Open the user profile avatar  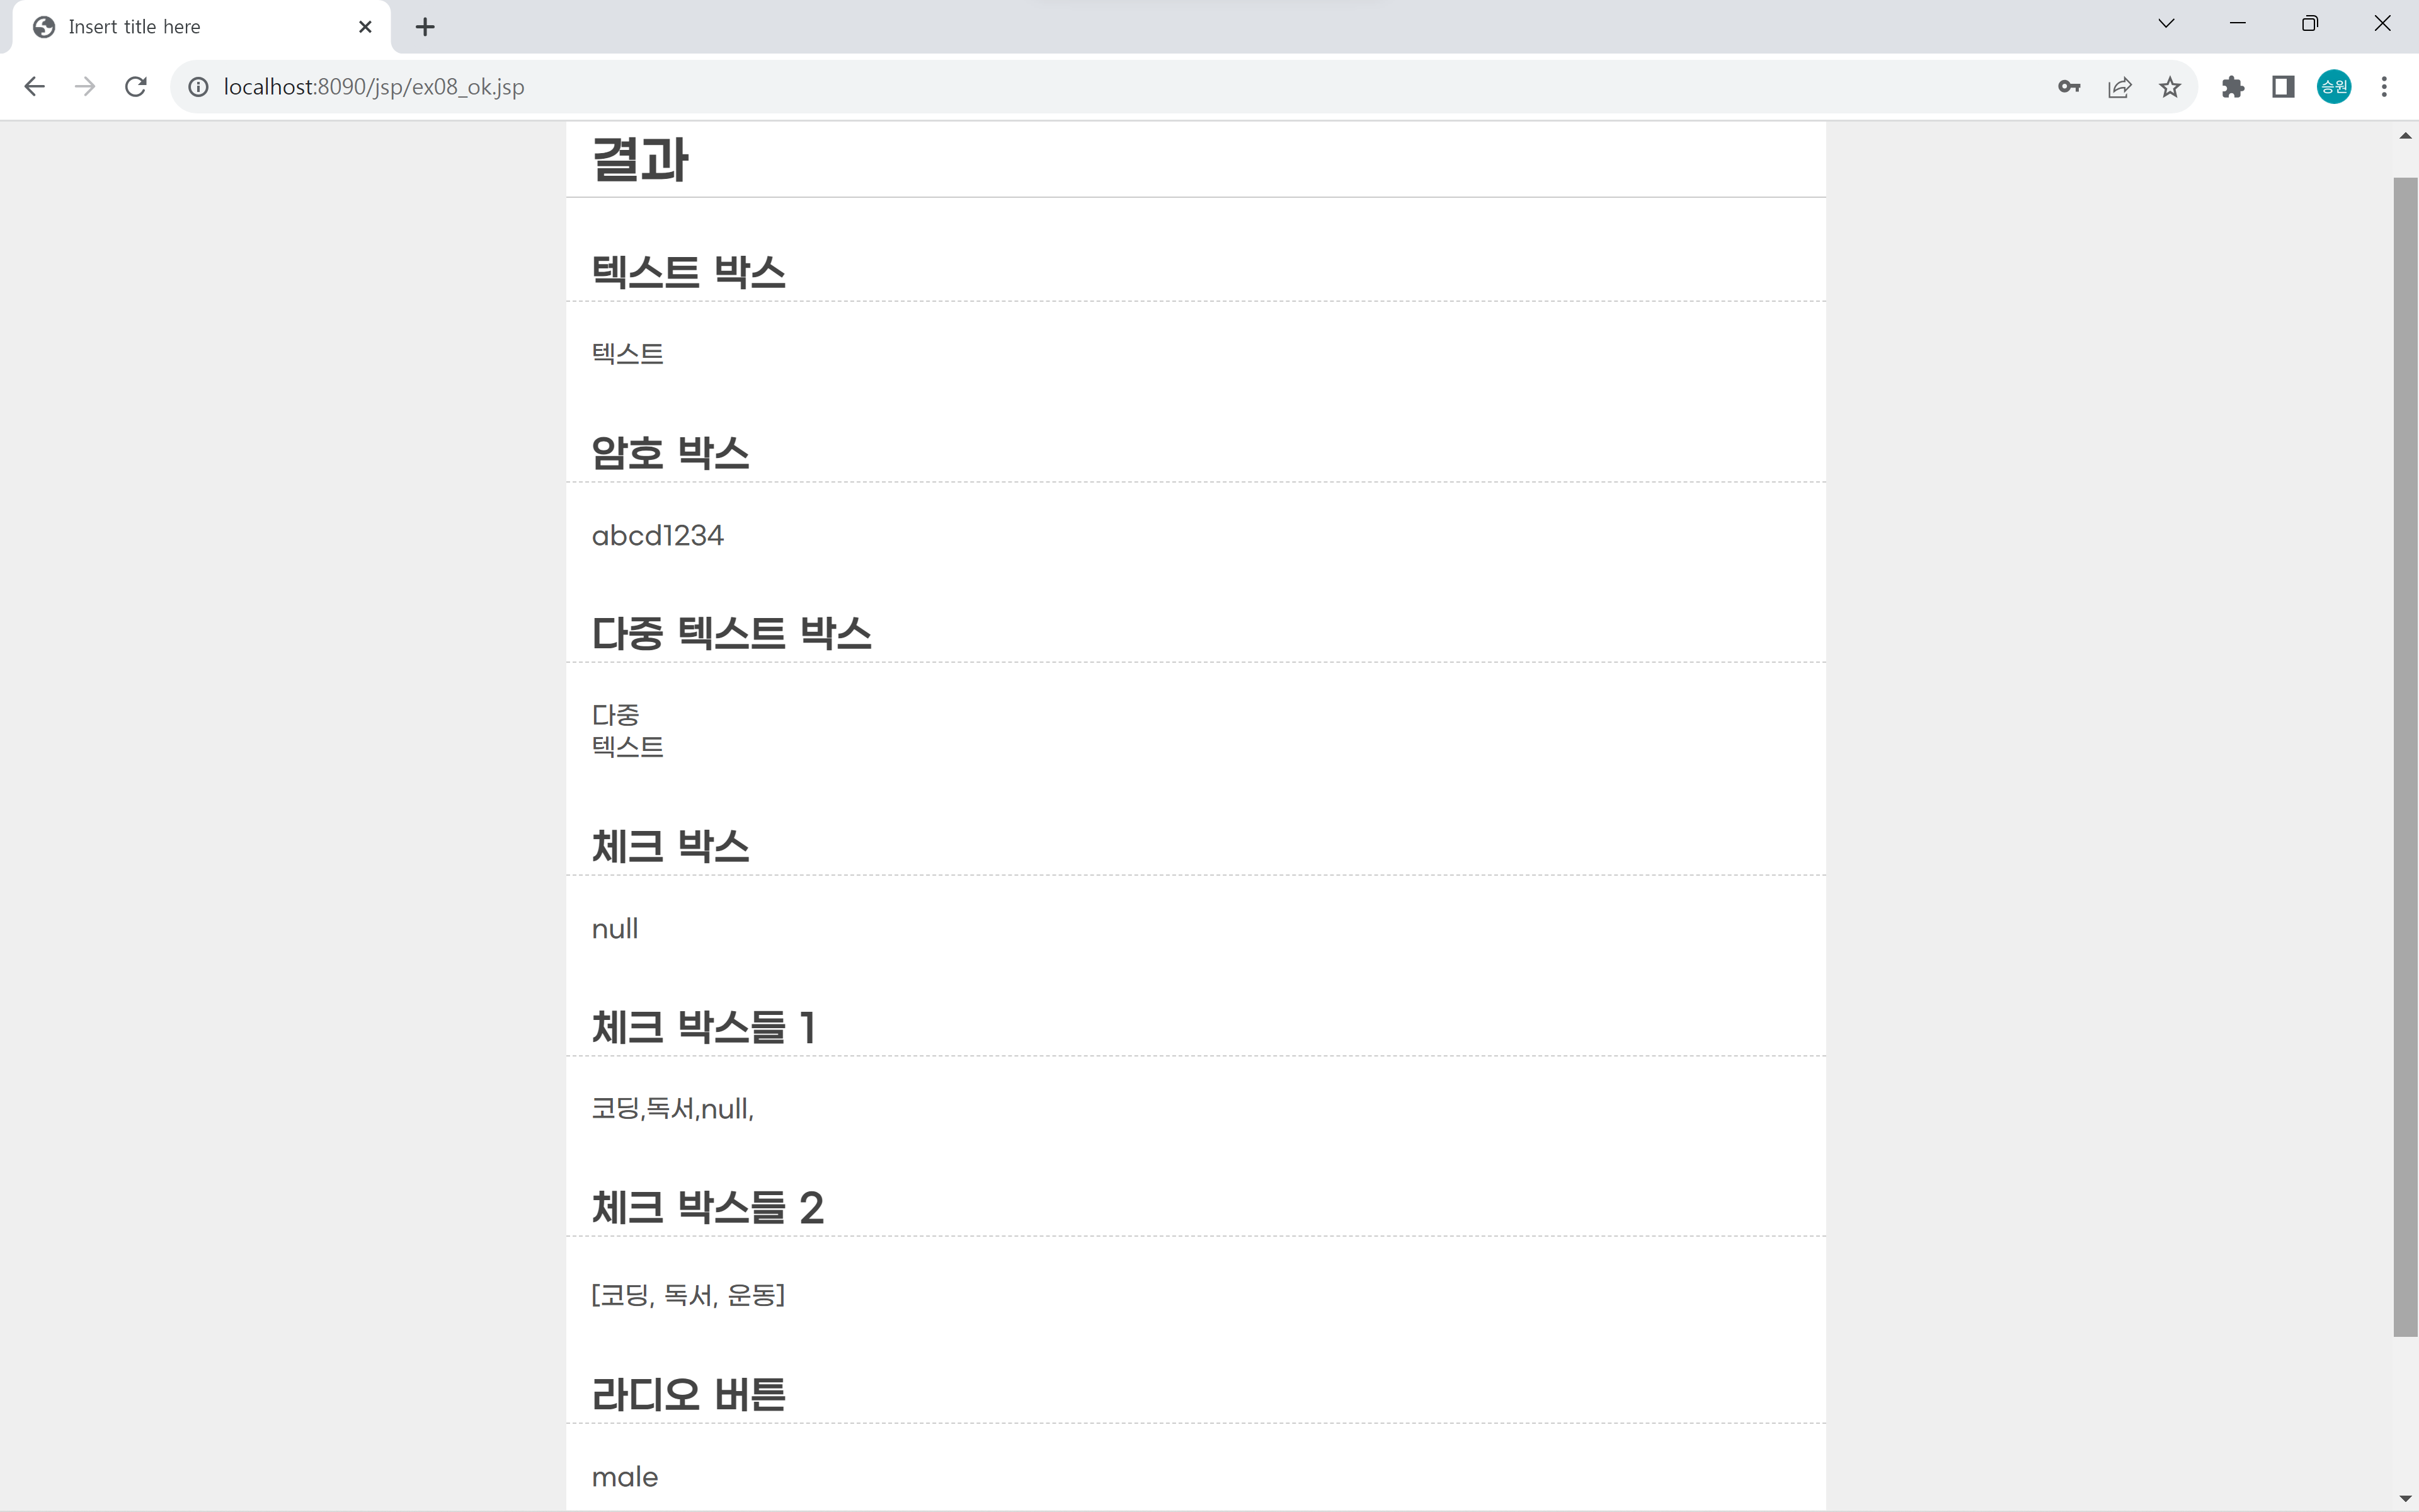pos(2334,87)
